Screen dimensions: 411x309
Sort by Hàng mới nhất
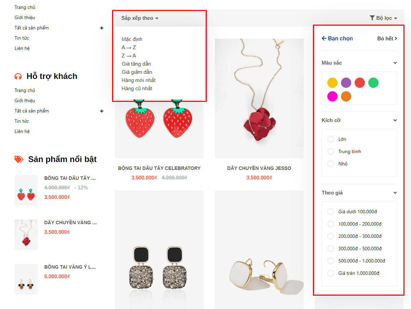[138, 80]
